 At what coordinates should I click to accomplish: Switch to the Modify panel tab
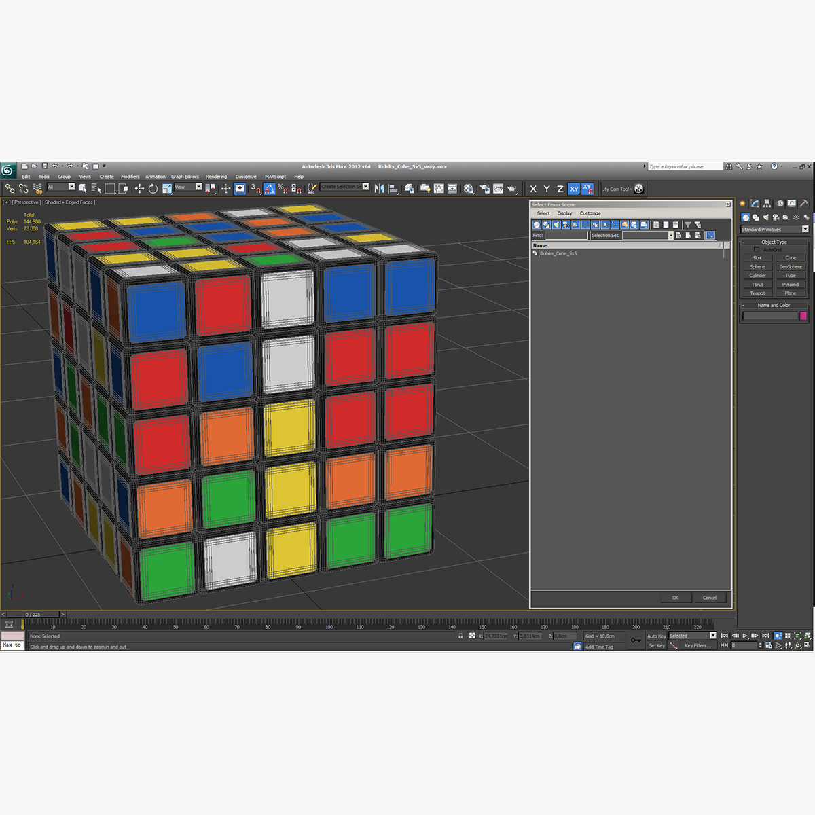(x=755, y=203)
